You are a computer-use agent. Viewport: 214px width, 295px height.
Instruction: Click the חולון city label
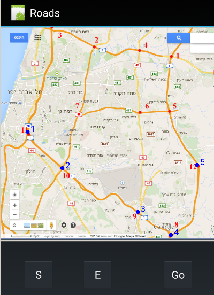(30, 172)
